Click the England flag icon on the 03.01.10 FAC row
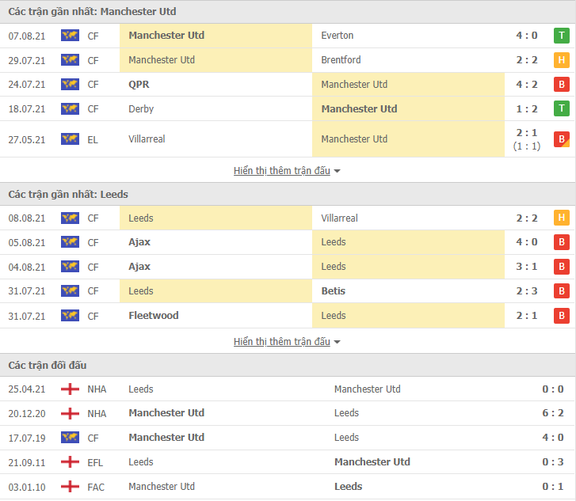 [x=70, y=487]
